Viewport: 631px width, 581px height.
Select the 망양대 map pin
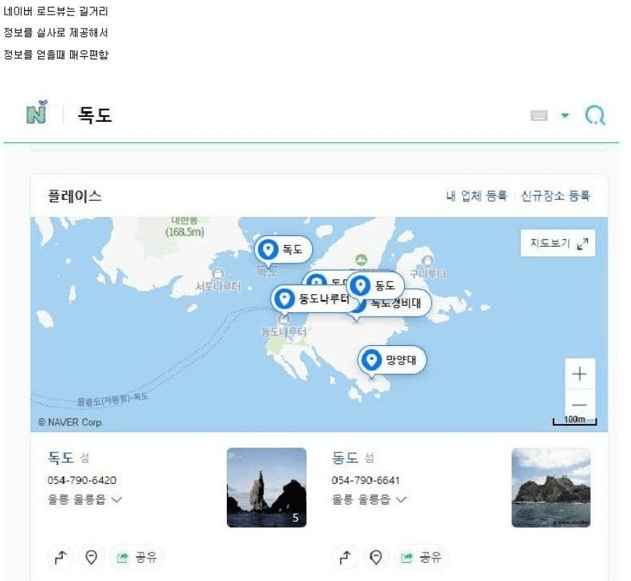point(392,360)
